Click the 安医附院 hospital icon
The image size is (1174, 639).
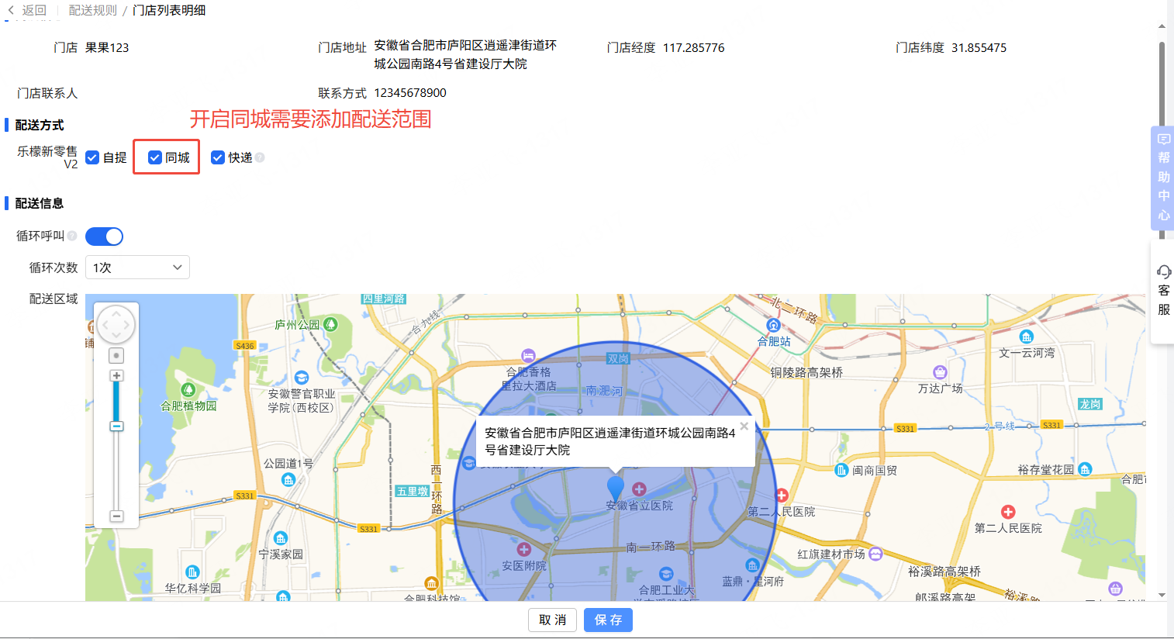tap(524, 550)
